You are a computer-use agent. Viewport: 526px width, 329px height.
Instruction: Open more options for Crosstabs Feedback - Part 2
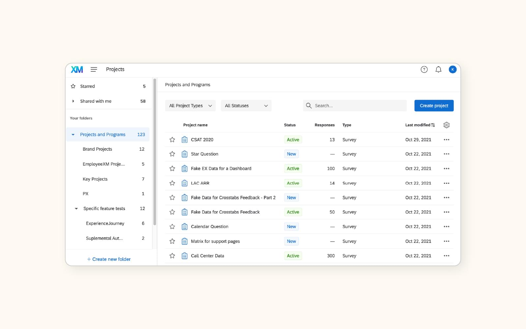point(447,198)
